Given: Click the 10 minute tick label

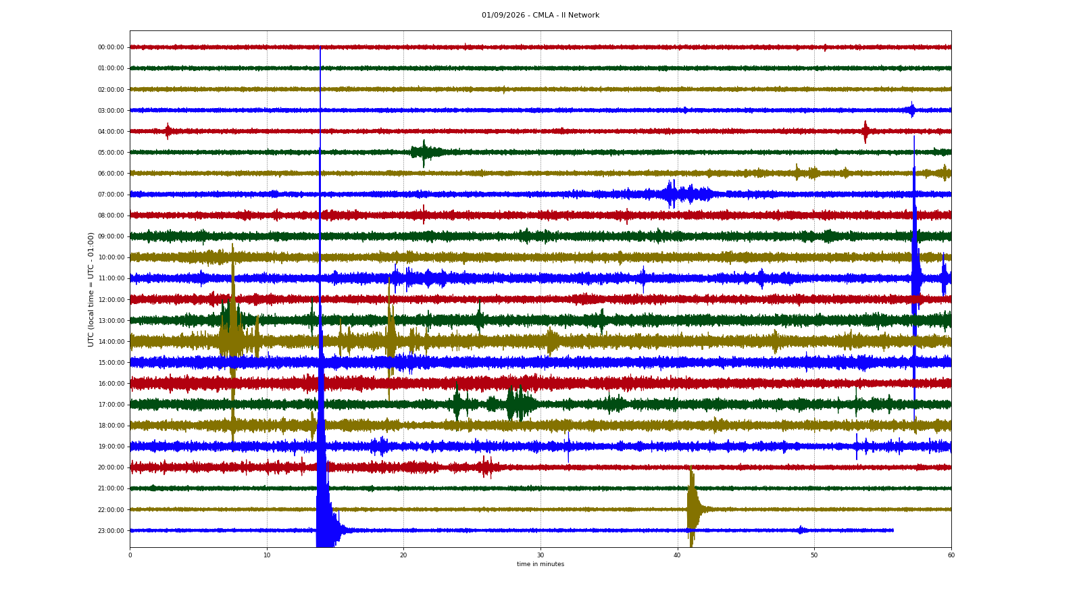Looking at the screenshot, I should click(267, 555).
